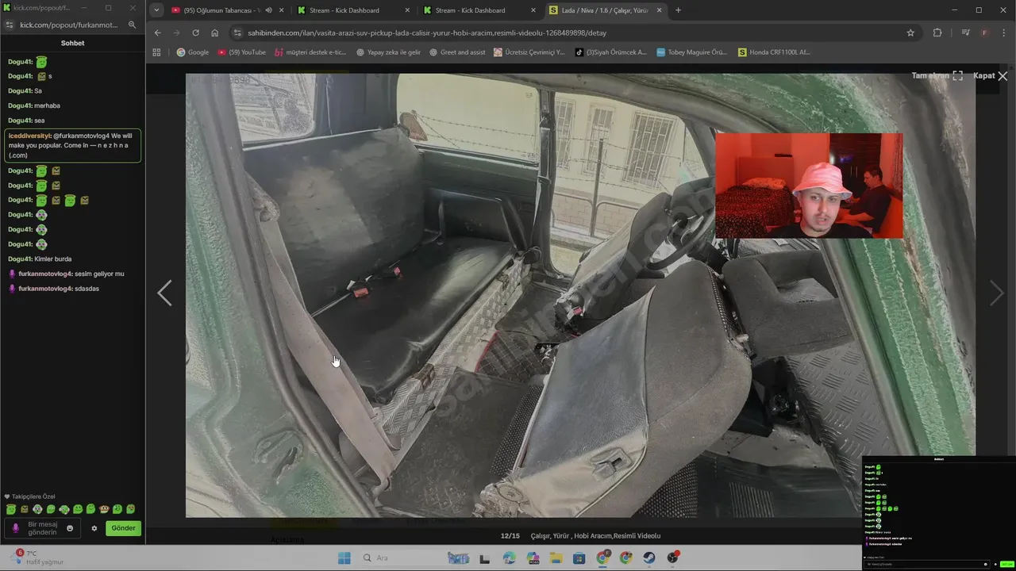Open the Windows Start menu
The width and height of the screenshot is (1016, 571).
click(344, 558)
